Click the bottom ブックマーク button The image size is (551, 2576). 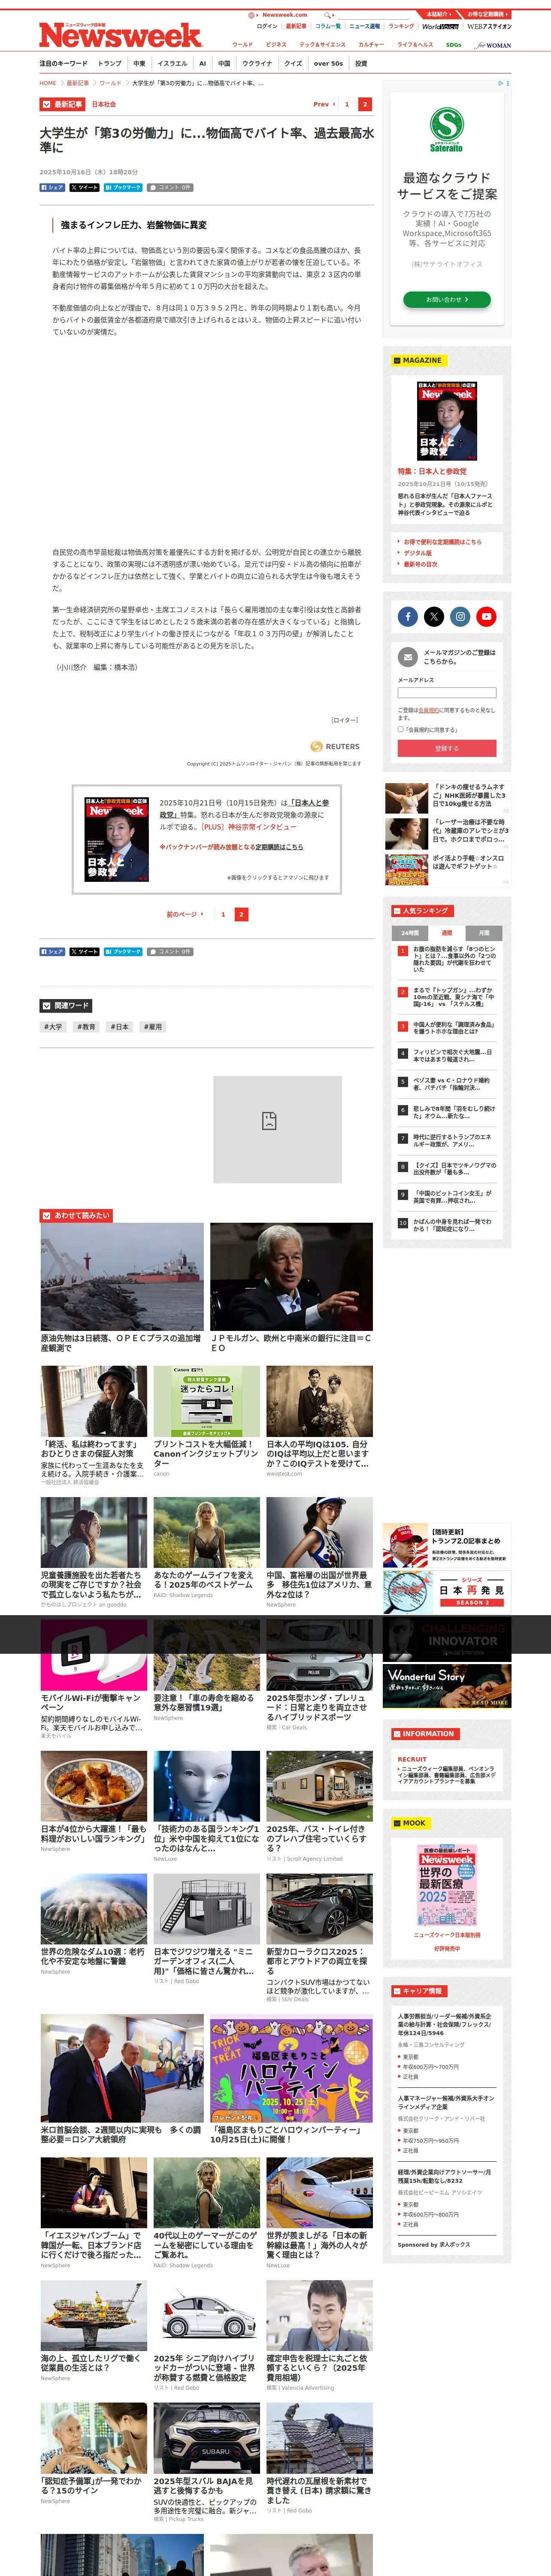(123, 951)
